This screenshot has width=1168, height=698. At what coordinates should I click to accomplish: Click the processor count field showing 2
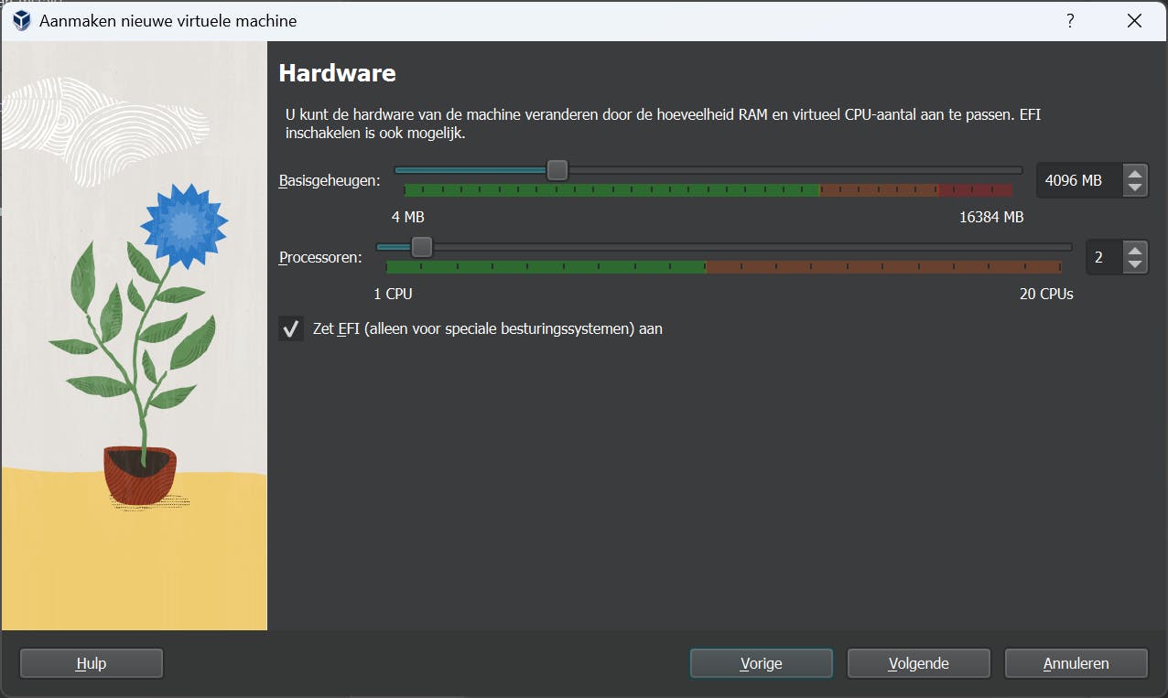[1105, 257]
